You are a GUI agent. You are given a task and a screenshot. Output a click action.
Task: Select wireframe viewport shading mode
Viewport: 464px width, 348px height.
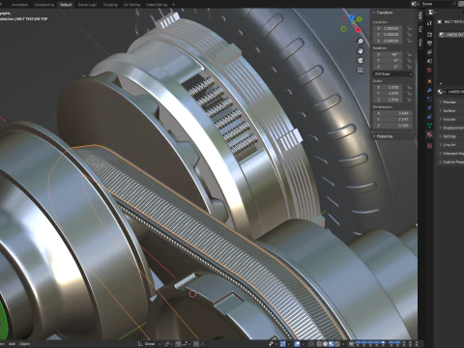pos(319,344)
